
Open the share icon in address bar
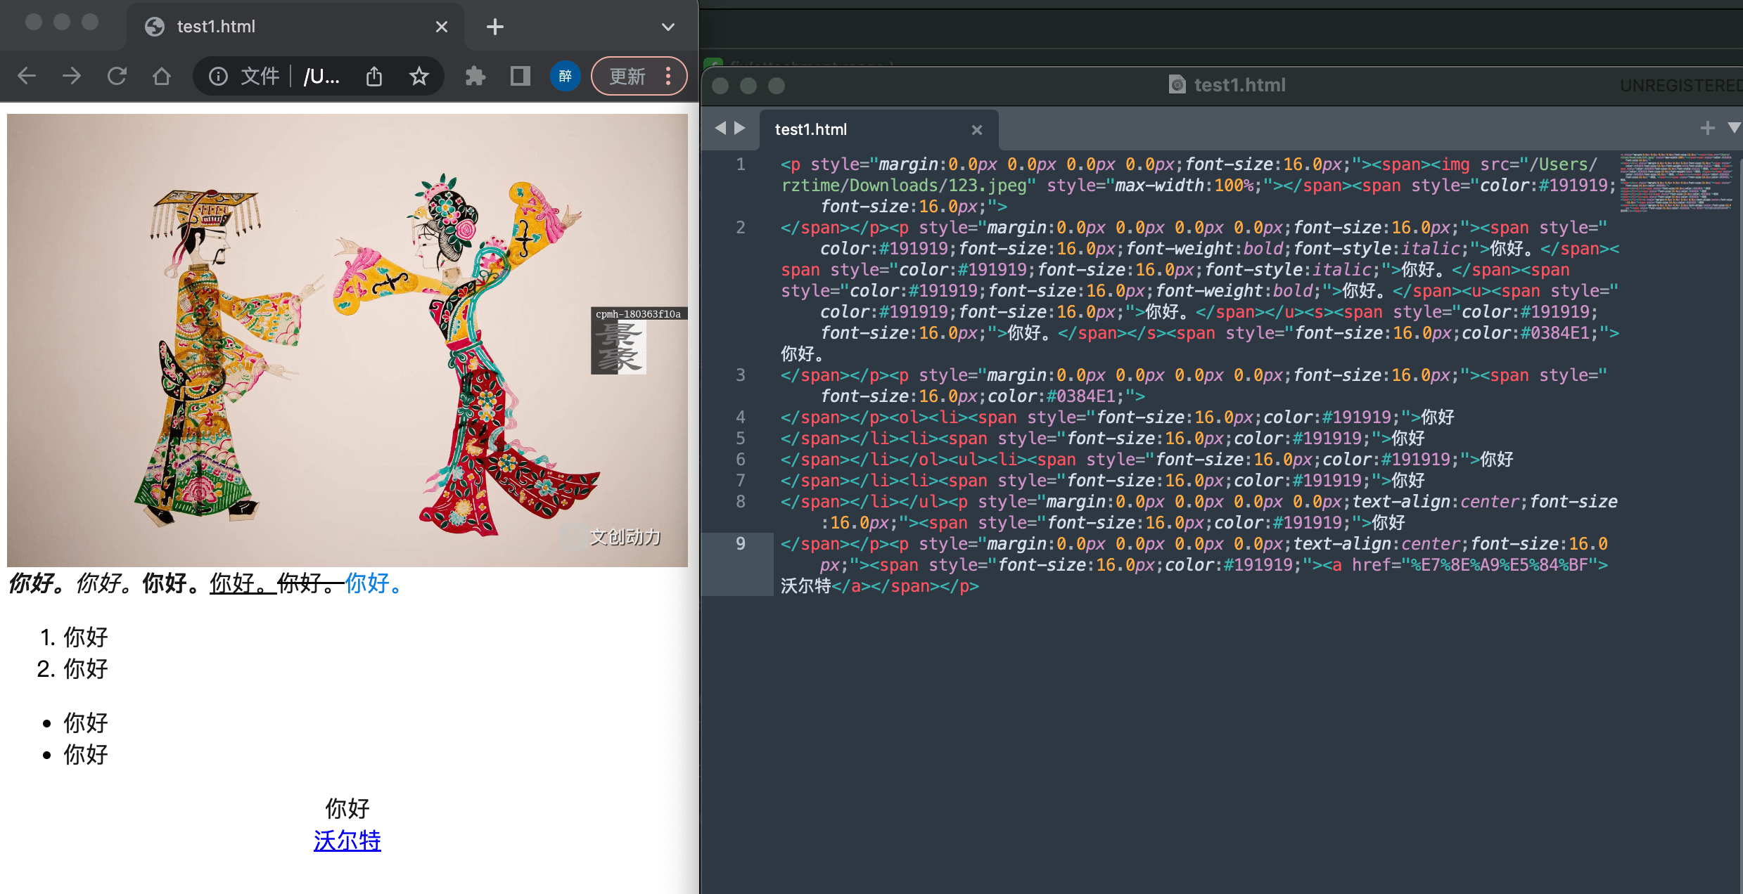coord(374,76)
